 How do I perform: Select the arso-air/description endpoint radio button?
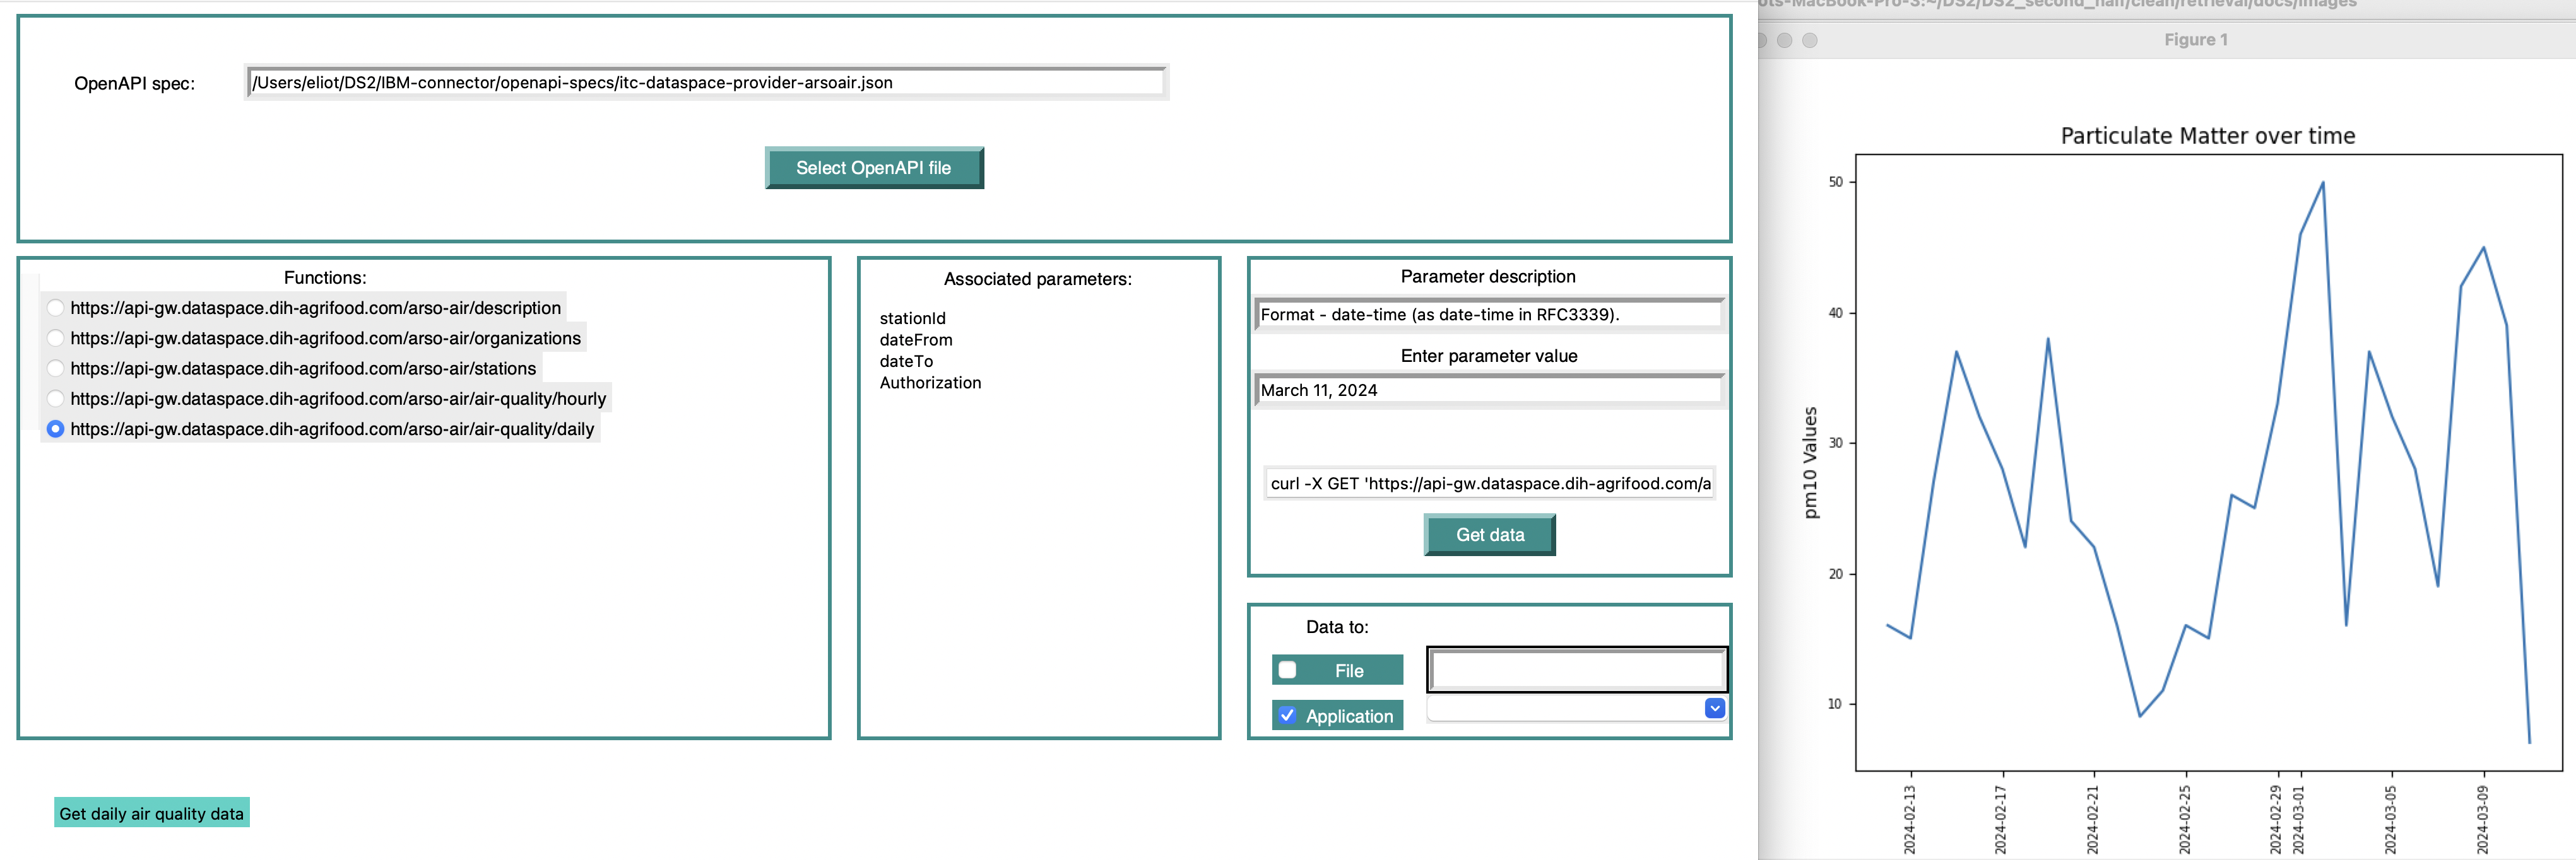pos(56,308)
